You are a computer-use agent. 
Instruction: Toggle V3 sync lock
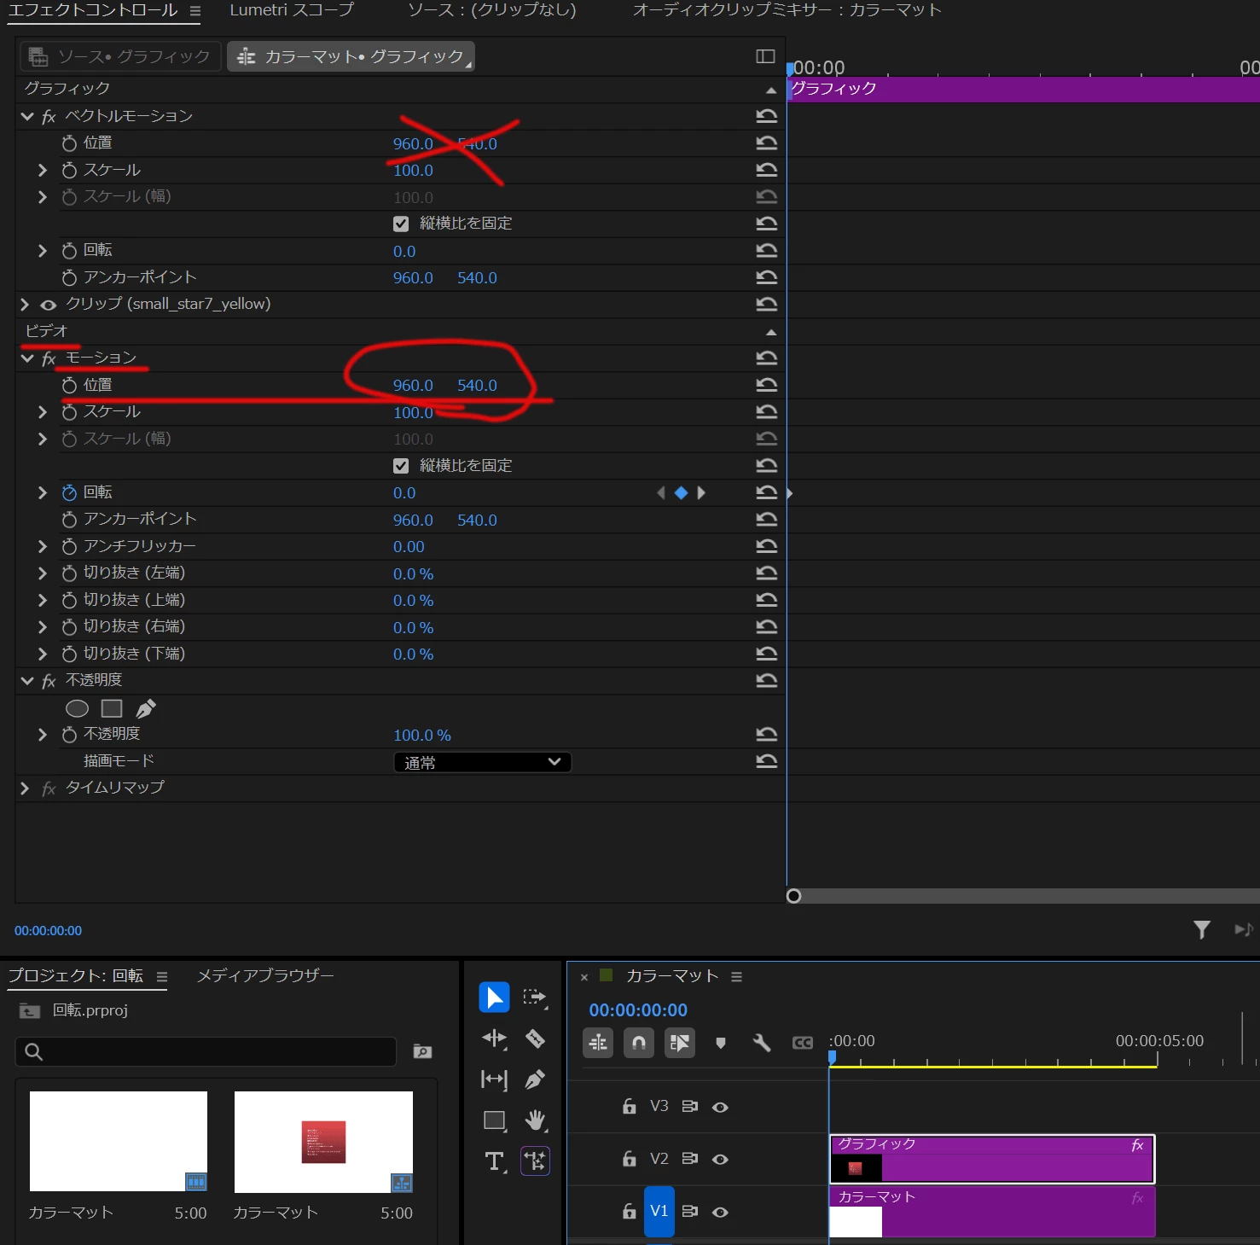[x=689, y=1107]
